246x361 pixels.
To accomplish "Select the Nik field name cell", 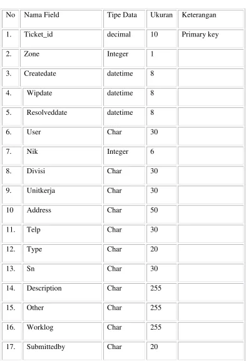I will coord(62,156).
